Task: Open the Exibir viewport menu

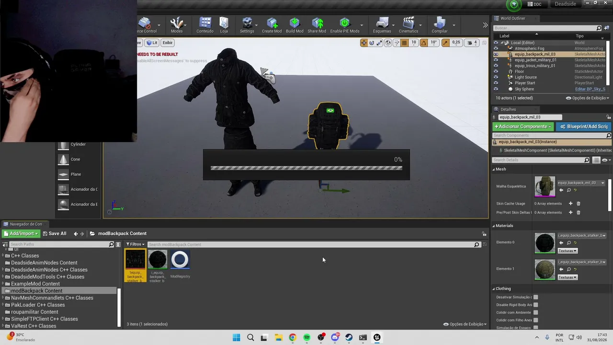Action: click(x=167, y=43)
